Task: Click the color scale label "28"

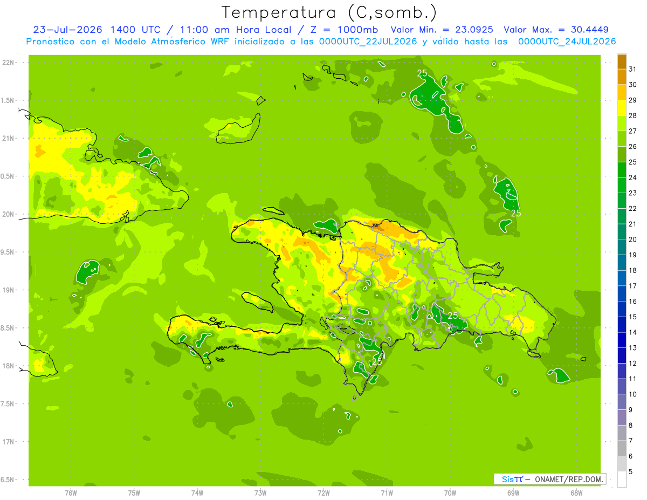Action: click(632, 115)
